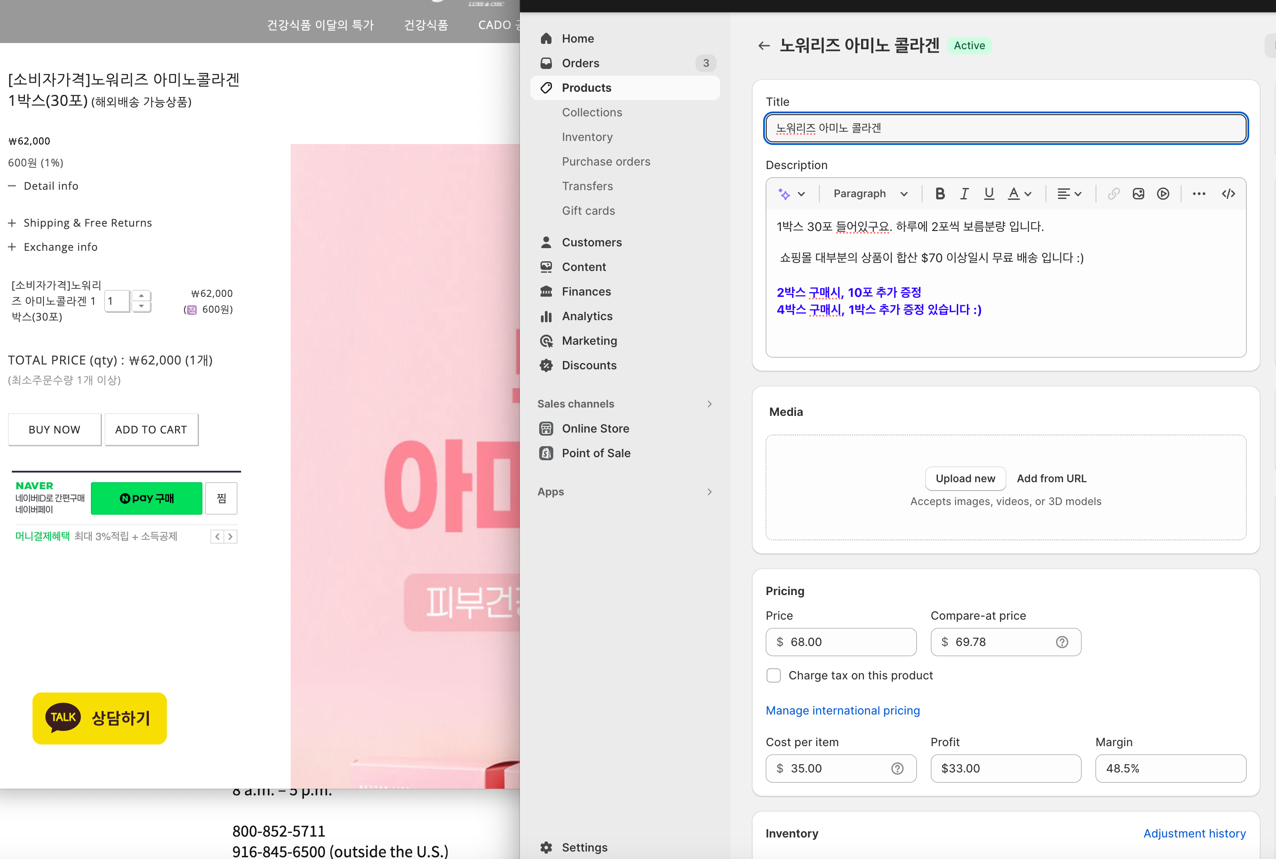1276x859 pixels.
Task: Click the 찜 wishlist button
Action: pos(221,498)
